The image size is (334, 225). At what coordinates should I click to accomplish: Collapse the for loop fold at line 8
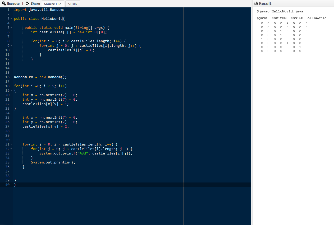point(12,41)
